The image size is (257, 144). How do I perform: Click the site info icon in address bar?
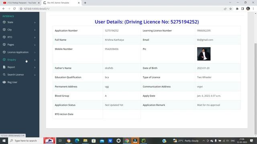[21, 9]
